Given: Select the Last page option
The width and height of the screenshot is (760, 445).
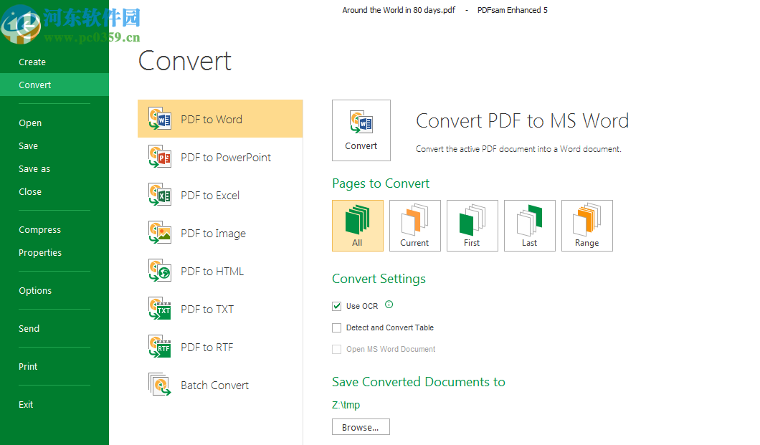Looking at the screenshot, I should click(529, 225).
